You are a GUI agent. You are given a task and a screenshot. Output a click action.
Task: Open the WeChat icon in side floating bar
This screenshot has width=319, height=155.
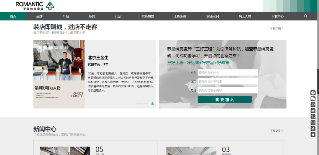click(x=313, y=99)
